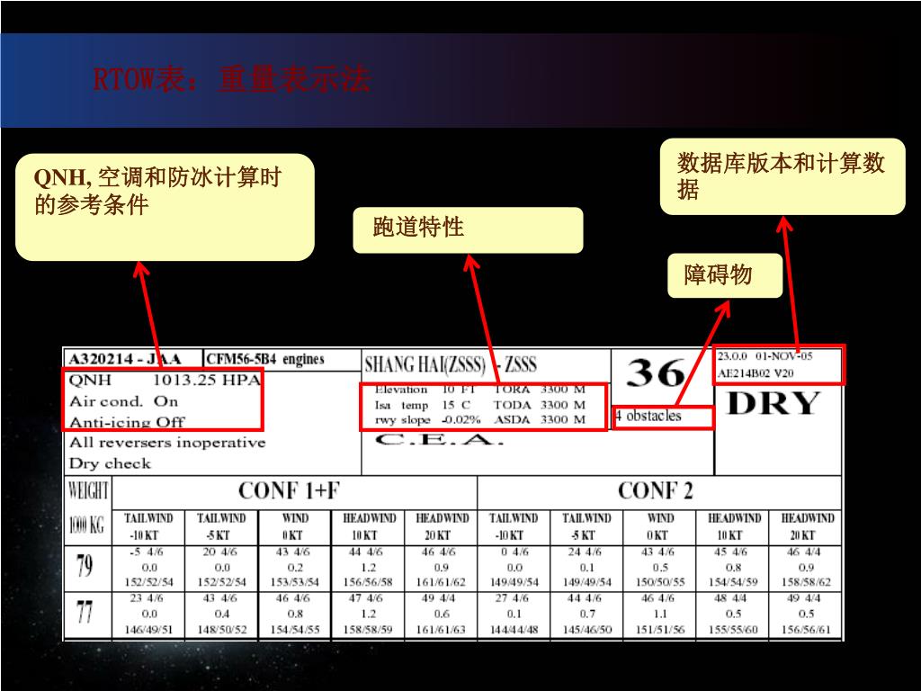
Task: Click the cell value '27 4/6'
Action: click(x=513, y=598)
